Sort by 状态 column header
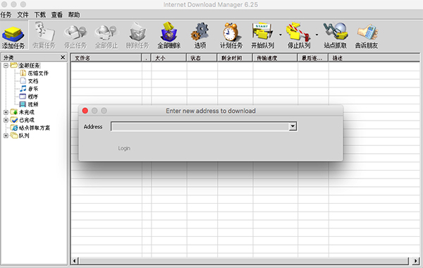The height and width of the screenshot is (268, 423). [x=202, y=58]
